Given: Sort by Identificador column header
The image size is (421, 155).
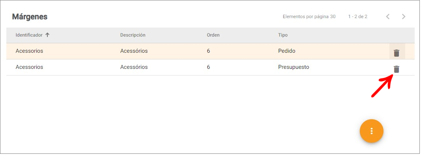Looking at the screenshot, I should tap(29, 35).
